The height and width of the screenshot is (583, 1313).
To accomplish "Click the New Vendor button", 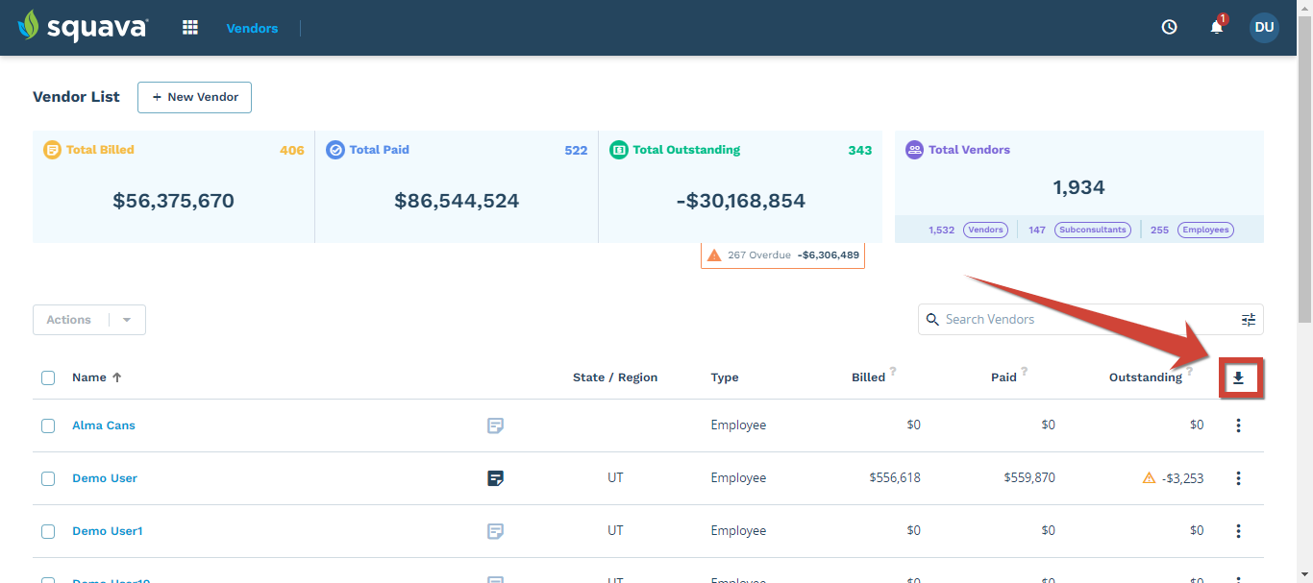I will (194, 97).
